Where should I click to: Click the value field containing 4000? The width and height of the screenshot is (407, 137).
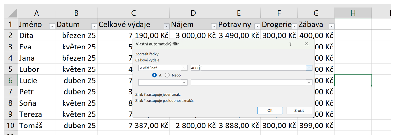point(247,68)
